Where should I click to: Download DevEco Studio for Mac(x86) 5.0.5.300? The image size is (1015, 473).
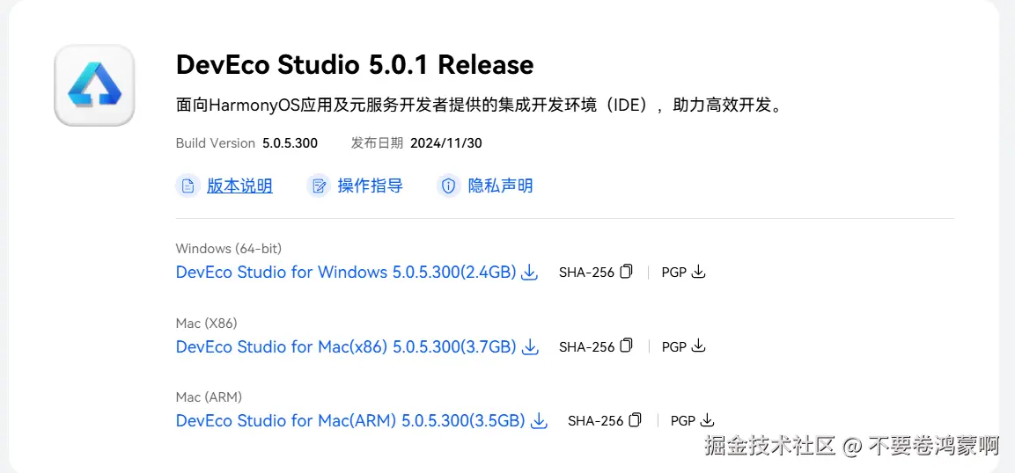click(x=345, y=347)
